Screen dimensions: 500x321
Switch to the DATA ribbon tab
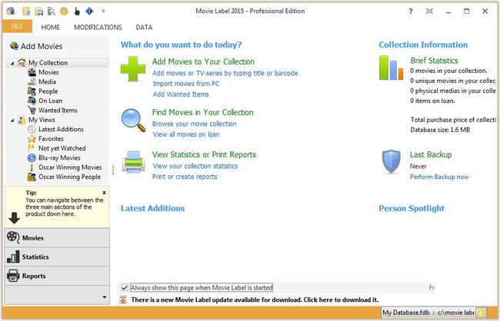[x=144, y=28]
